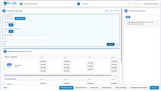Image resolution: width=161 pixels, height=91 pixels.
Task: Click the Clear link next to Search
Action: [117, 44]
